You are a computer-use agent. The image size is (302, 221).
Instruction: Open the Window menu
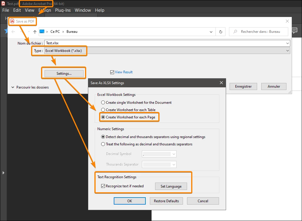(x=83, y=10)
